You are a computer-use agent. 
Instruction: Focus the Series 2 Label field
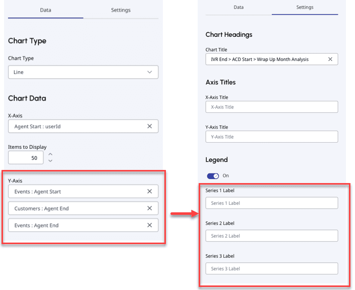271,236
